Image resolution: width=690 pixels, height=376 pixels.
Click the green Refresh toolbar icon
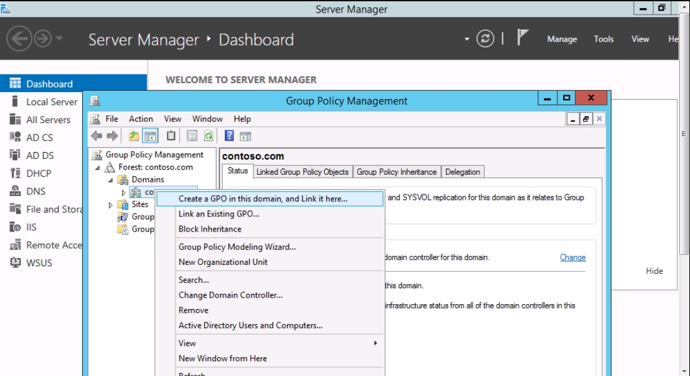209,136
